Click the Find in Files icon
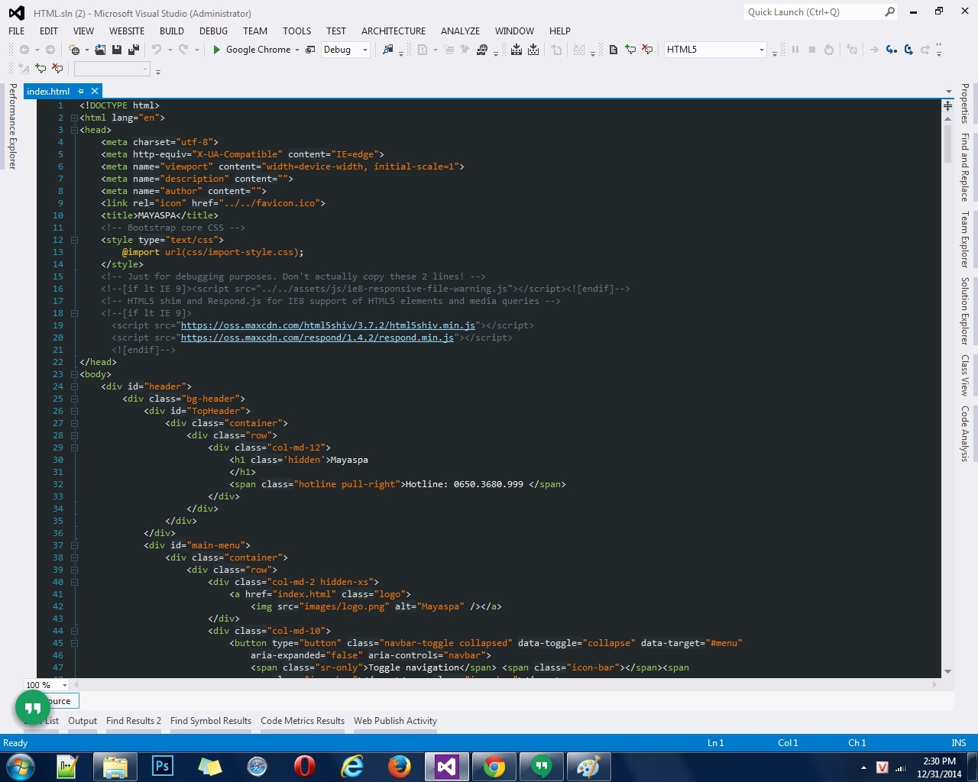Image resolution: width=978 pixels, height=782 pixels. 388,50
